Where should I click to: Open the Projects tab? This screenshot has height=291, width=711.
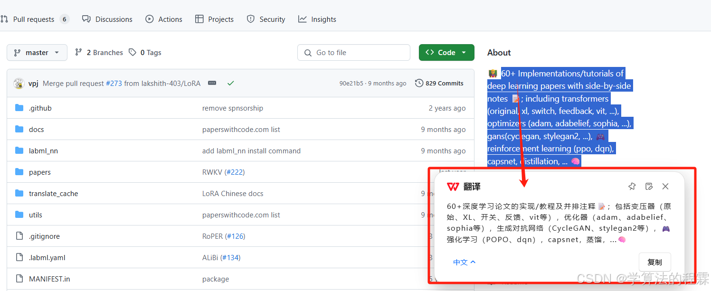pos(214,19)
